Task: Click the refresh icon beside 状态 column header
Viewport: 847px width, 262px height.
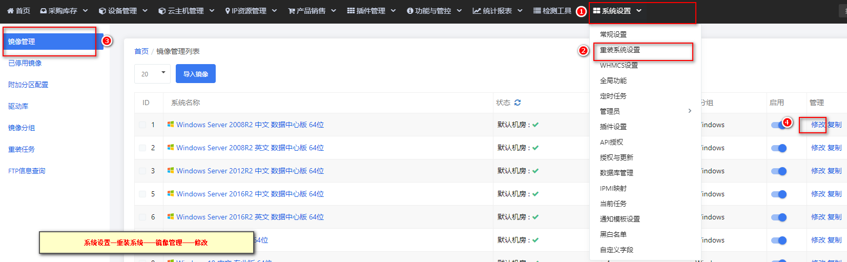Action: (x=518, y=103)
